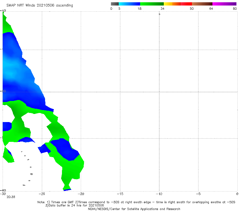Click the note line starting 'Note: 1) Times are GMT'
Image resolution: width=240 pixels, height=211 pixels.
click(136, 202)
